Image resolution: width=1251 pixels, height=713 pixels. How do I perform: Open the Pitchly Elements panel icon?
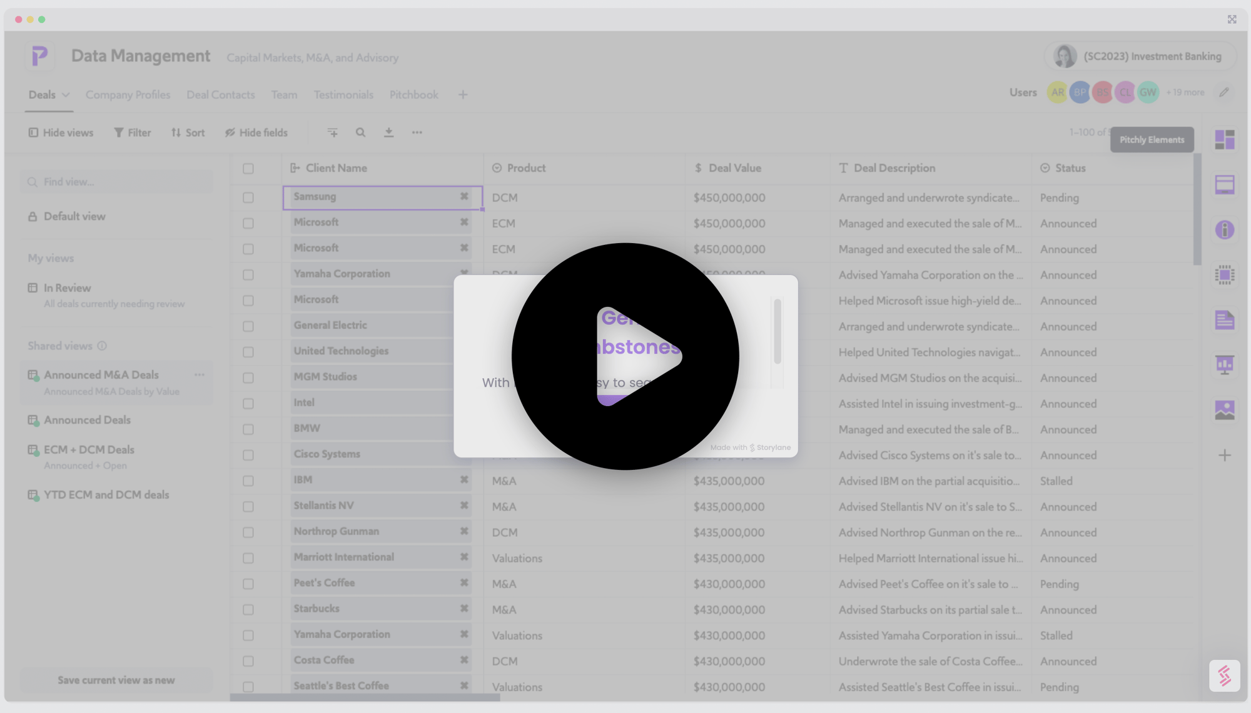(x=1224, y=139)
